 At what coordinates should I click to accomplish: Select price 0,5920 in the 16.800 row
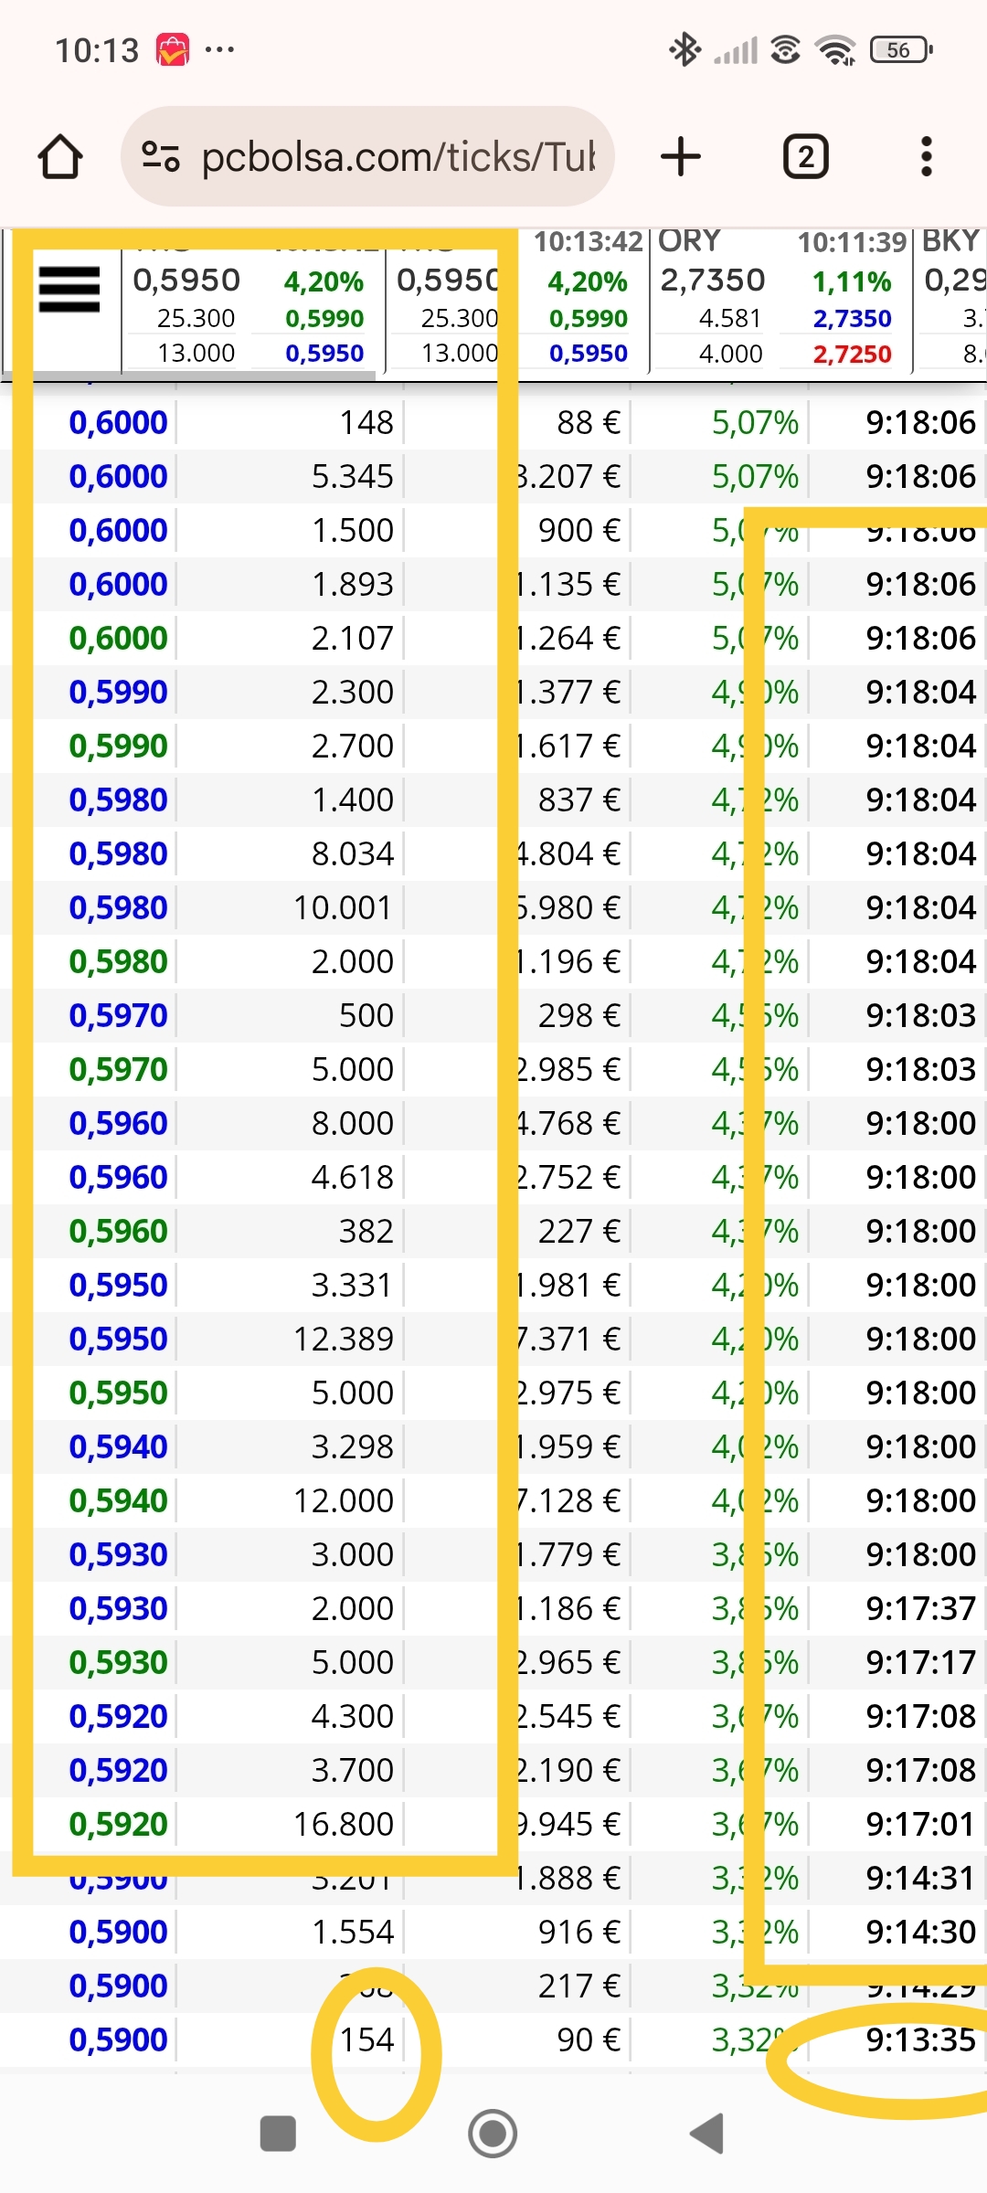click(118, 1824)
